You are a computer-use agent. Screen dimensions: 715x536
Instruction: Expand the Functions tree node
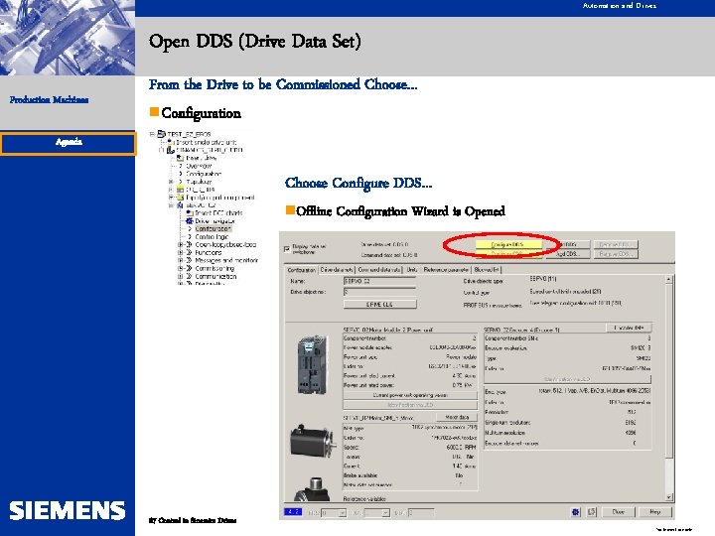coord(180,252)
